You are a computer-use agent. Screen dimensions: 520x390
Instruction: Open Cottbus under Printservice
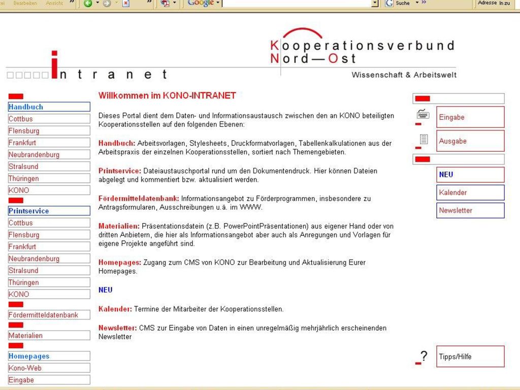(49, 223)
